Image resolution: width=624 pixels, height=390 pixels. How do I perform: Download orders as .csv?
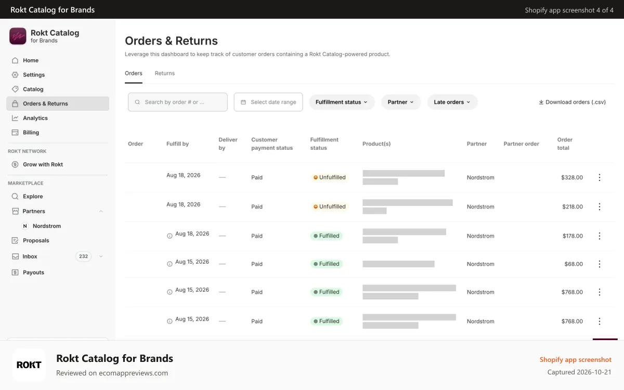[x=572, y=102]
